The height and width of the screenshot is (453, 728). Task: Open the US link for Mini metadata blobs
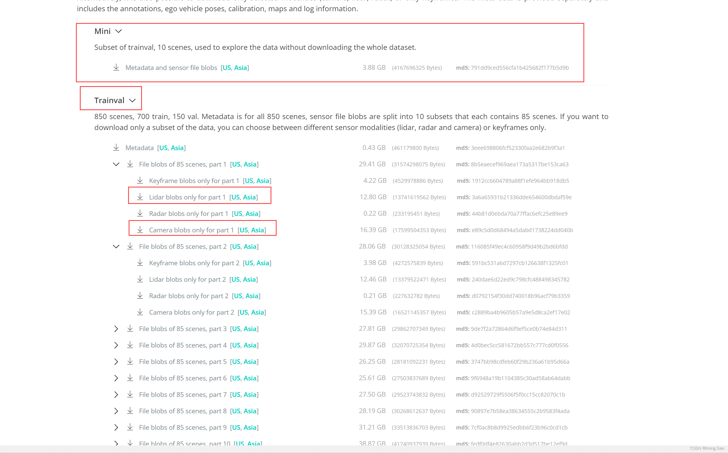[226, 68]
